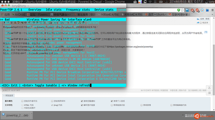Click the 字数检查 word count link

coord(173,90)
